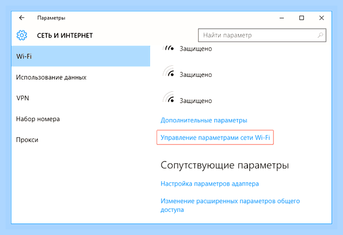
Task: Maximize the Параметры window
Action: tap(302, 18)
